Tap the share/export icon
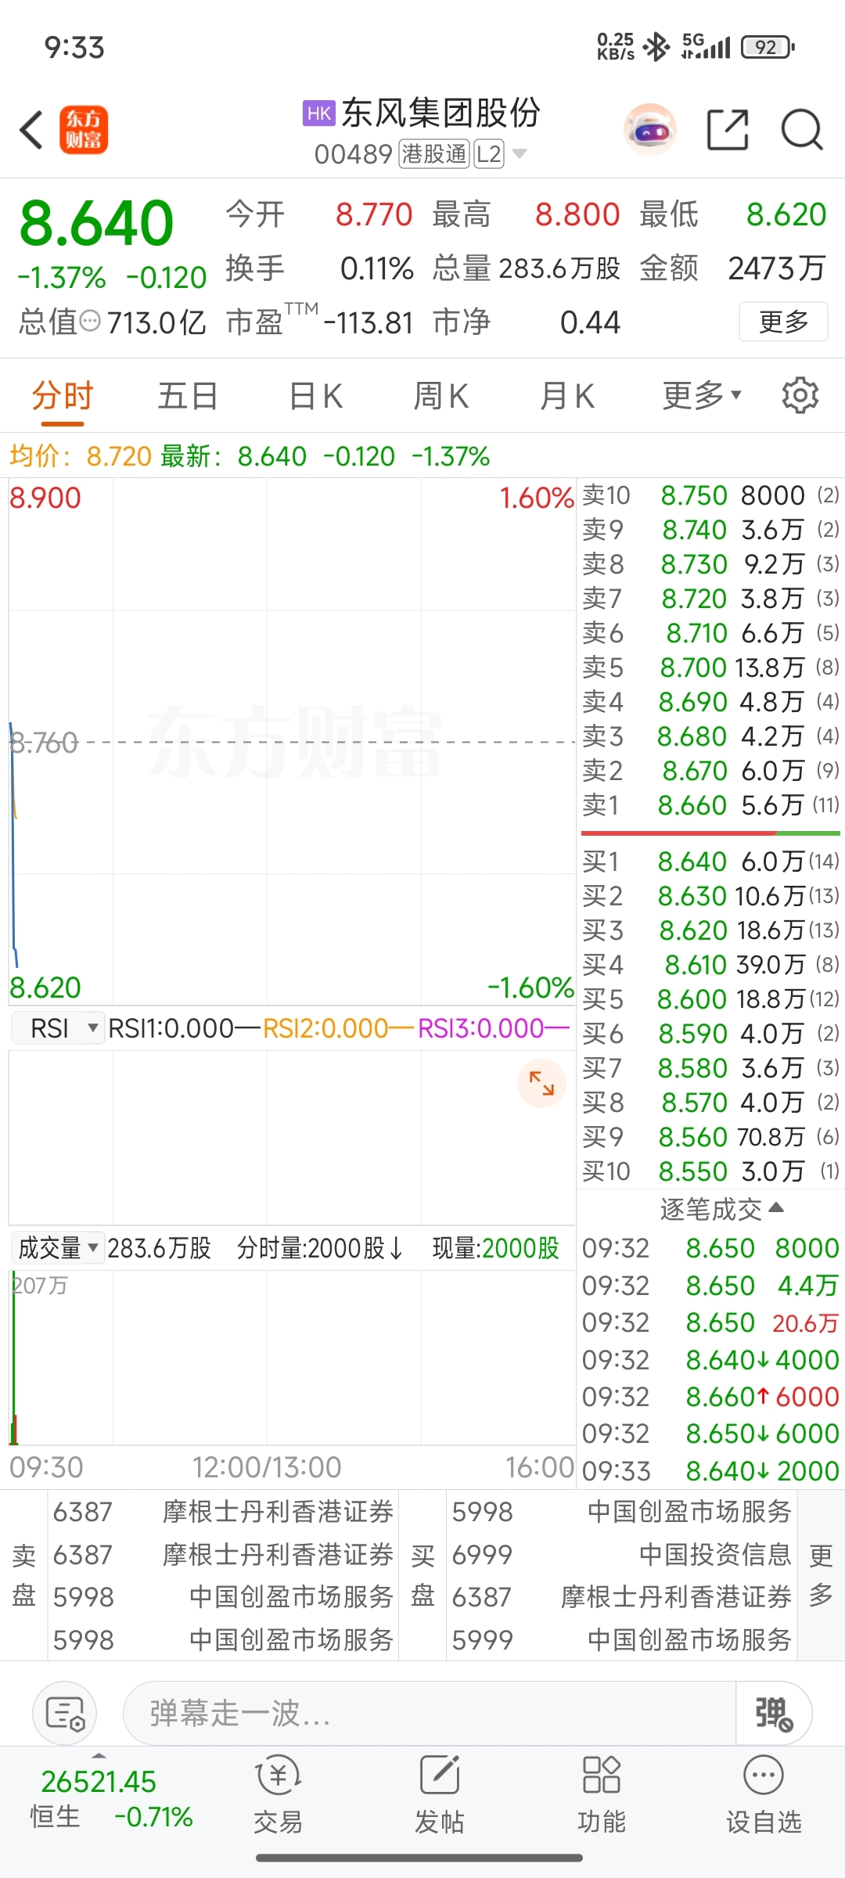 [x=728, y=130]
